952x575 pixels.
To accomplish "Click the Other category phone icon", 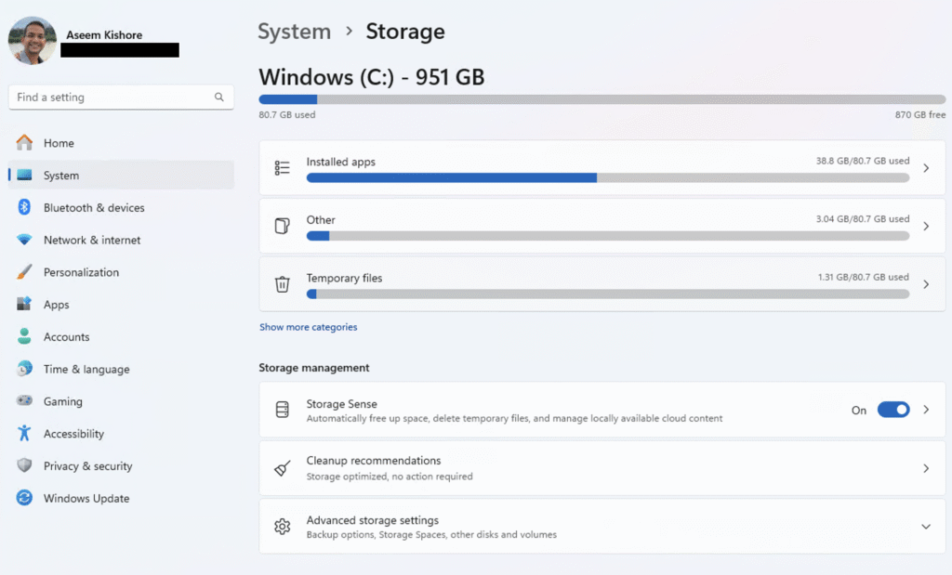I will [283, 225].
